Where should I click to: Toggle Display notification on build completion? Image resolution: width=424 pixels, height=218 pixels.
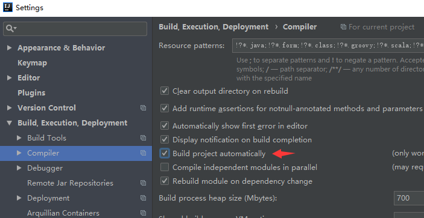click(165, 140)
